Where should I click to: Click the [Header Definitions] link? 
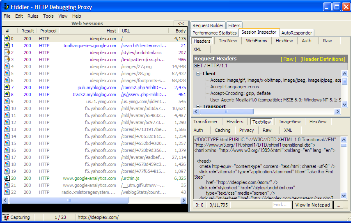(x=323, y=59)
